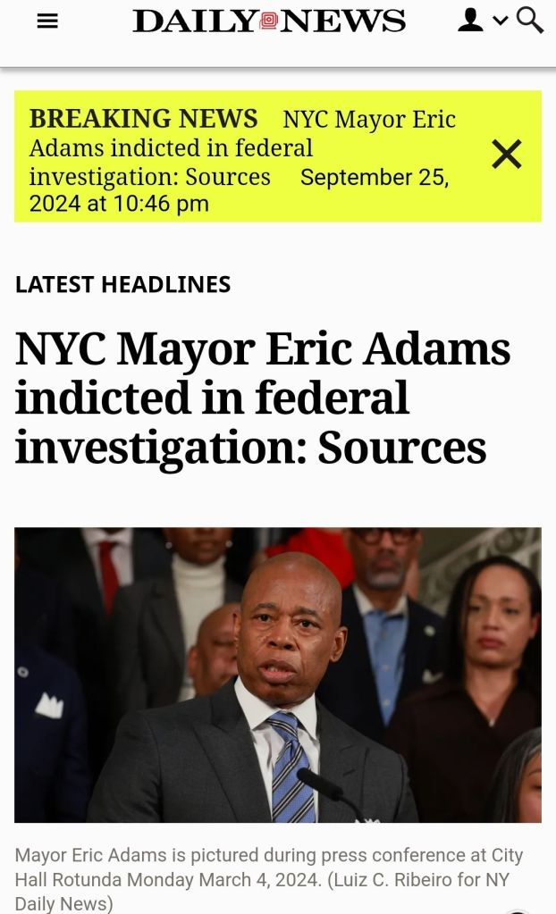Select the BREAKING NEWS label
556x914 pixels.
(x=143, y=119)
